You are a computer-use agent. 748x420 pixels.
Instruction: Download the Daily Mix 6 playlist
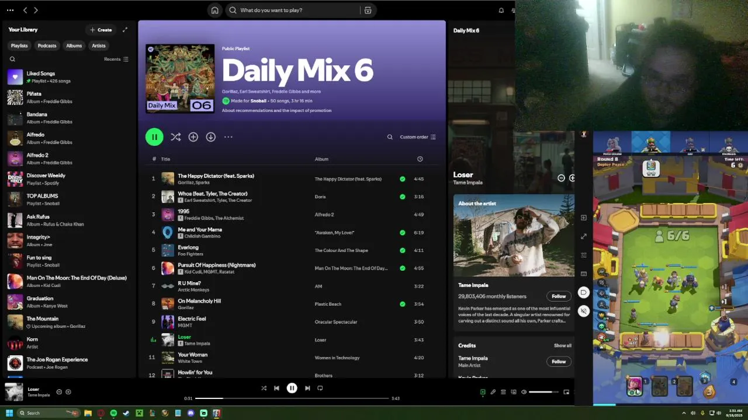pos(210,137)
